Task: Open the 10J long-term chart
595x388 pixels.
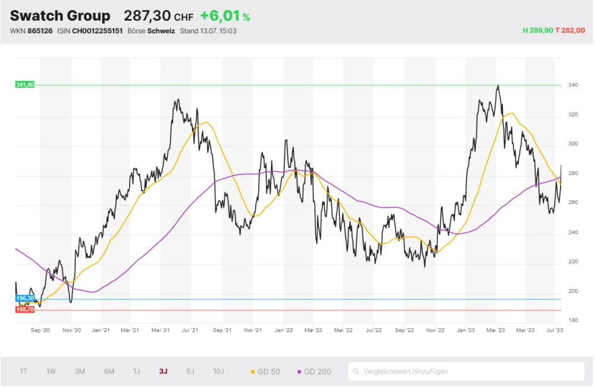Action: click(218, 372)
